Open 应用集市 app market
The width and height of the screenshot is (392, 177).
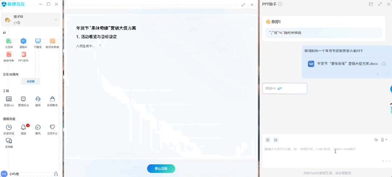click(52, 101)
